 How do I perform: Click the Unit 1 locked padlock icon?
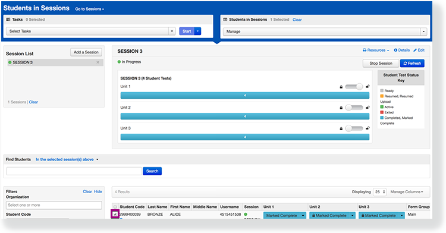click(341, 87)
